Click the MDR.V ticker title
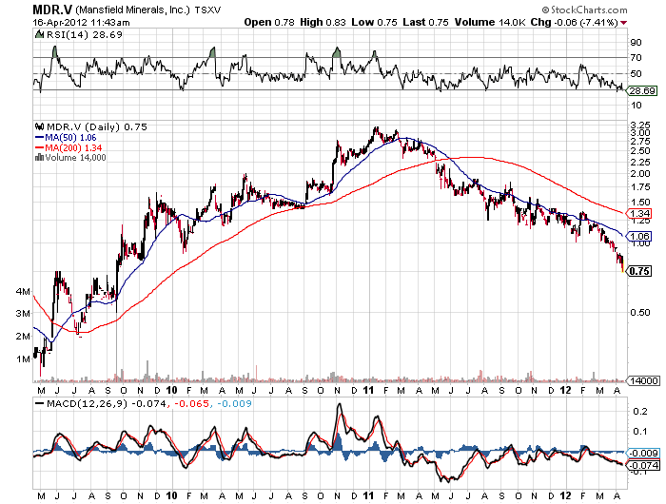Viewport: 666px width, 504px height. click(52, 10)
